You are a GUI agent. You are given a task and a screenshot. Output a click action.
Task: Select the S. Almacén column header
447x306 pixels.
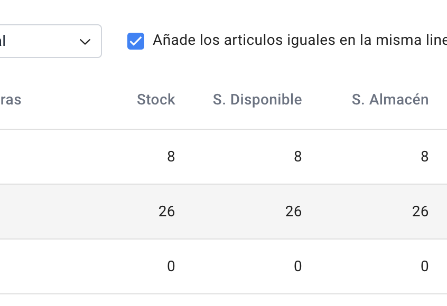point(390,100)
